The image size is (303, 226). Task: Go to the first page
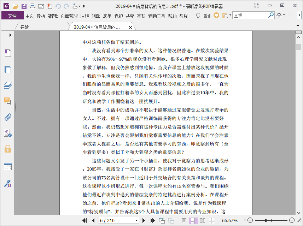85,220
